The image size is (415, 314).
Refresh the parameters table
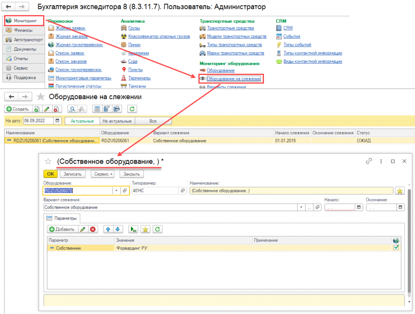(x=158, y=229)
